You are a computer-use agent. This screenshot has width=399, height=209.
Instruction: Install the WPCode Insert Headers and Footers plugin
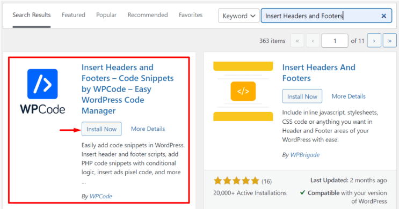coord(101,129)
